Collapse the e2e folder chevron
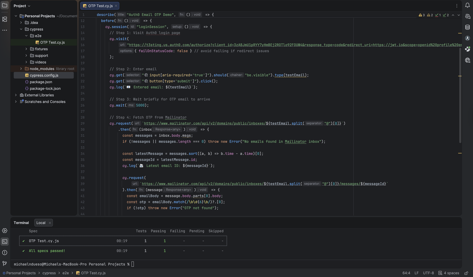473x277 pixels. tap(26, 36)
